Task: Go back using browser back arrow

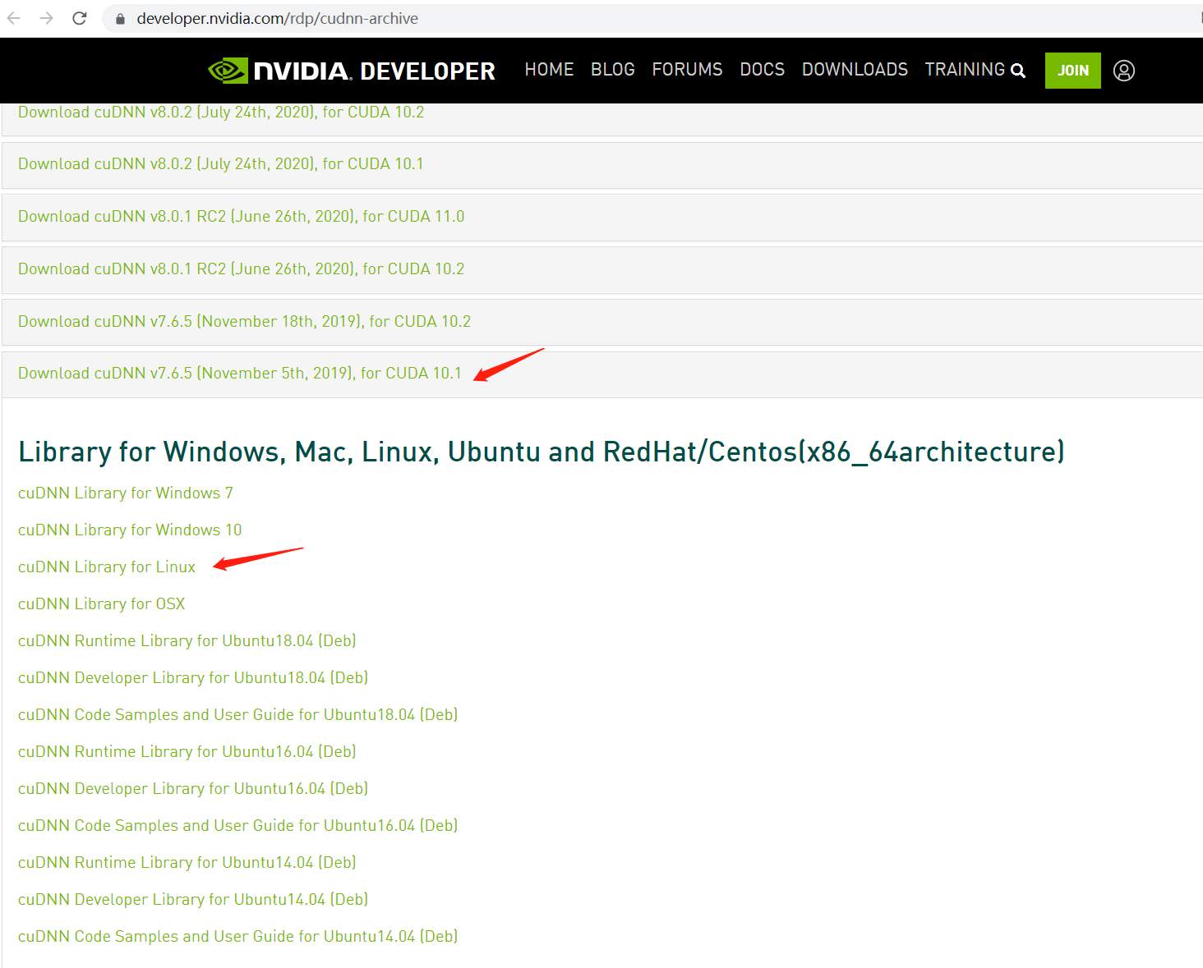Action: coord(14,18)
